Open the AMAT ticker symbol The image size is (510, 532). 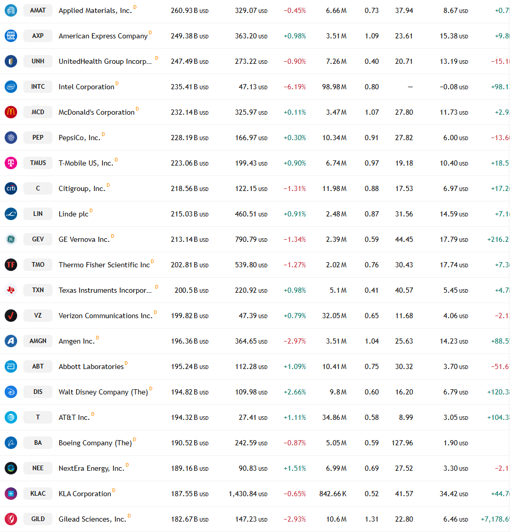tap(38, 10)
